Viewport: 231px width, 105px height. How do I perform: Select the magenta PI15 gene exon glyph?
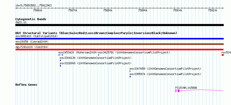click(x=179, y=91)
